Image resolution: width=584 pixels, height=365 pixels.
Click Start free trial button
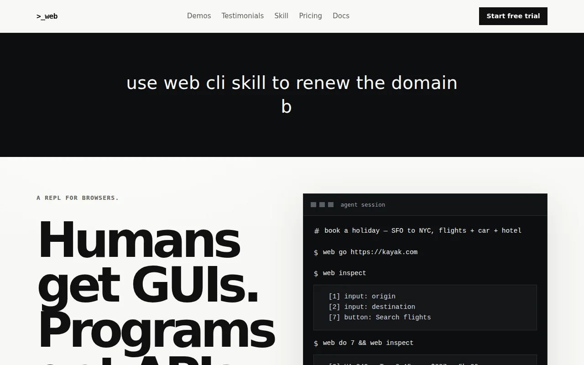point(513,16)
